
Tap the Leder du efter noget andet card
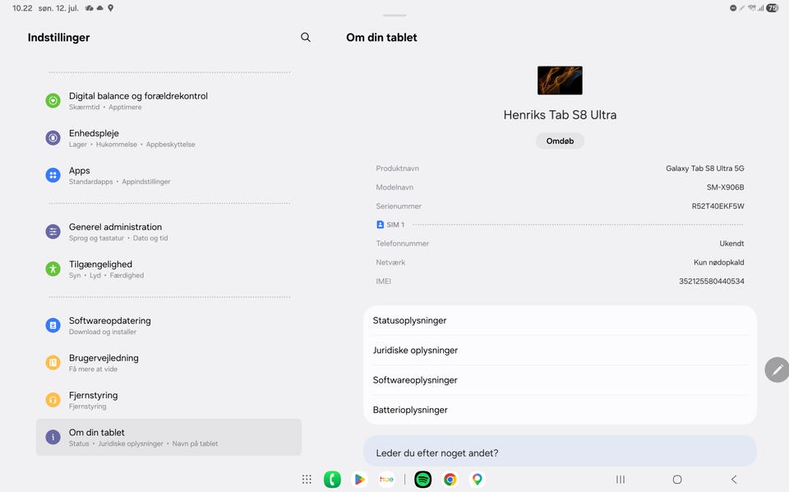click(560, 451)
